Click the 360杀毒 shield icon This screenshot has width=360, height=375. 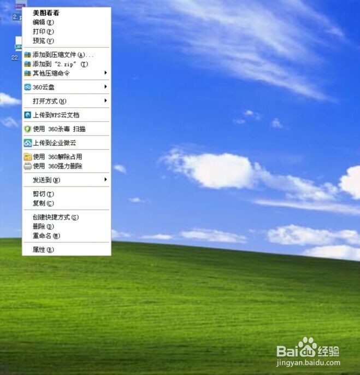(x=28, y=129)
